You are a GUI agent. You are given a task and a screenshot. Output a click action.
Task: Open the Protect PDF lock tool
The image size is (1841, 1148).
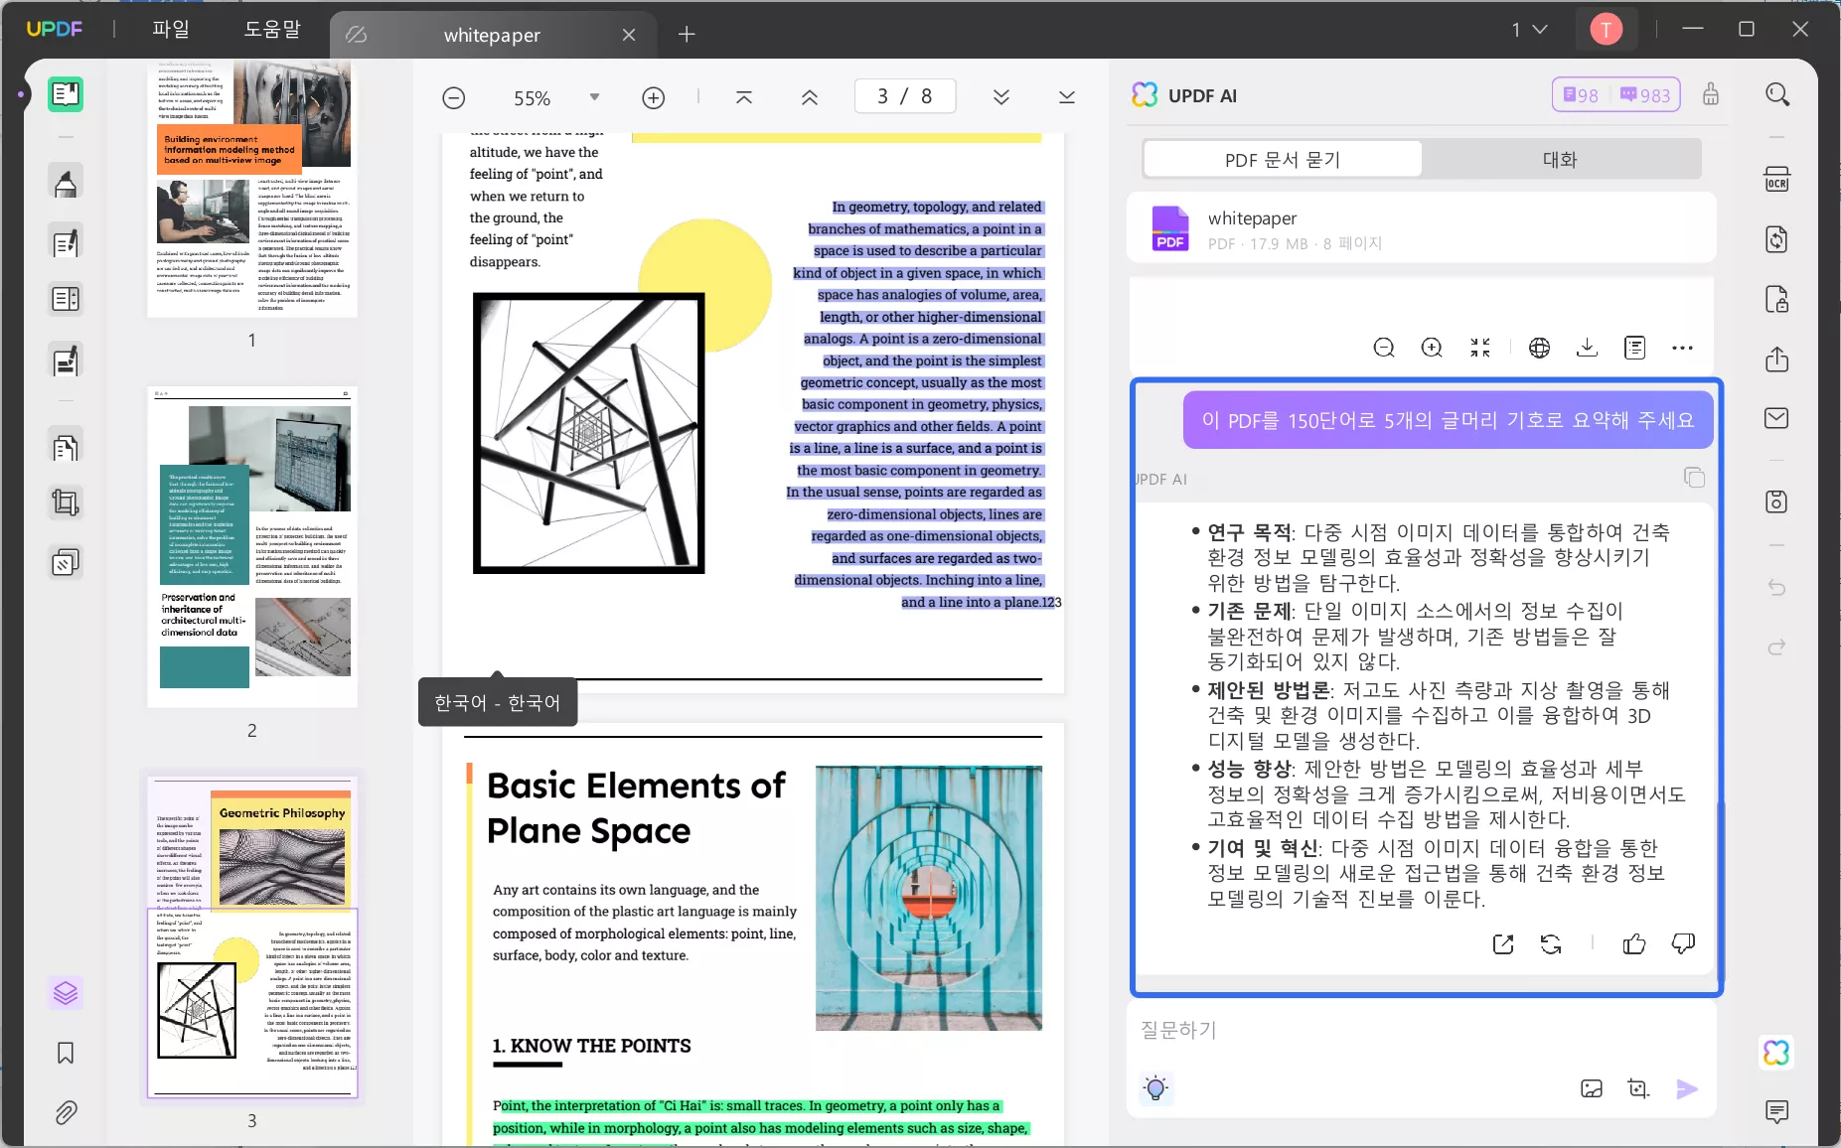tap(1777, 299)
